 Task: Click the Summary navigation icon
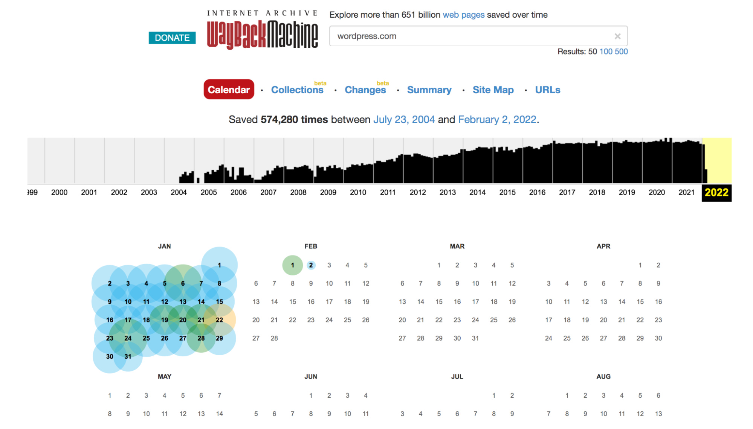tap(429, 90)
